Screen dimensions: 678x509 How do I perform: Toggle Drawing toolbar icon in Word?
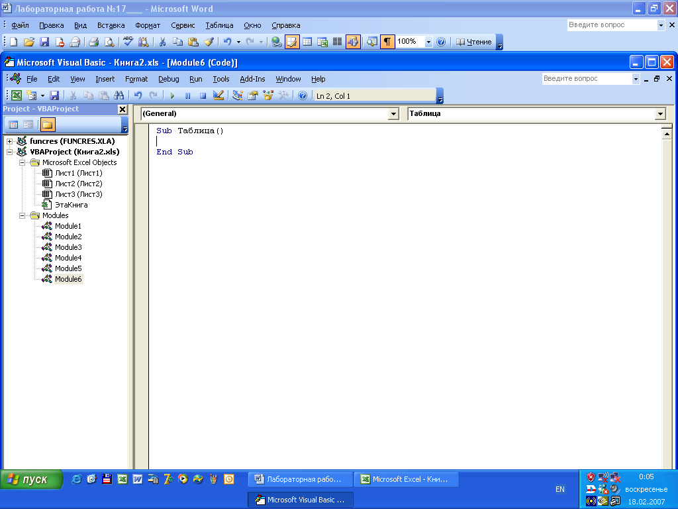[x=353, y=42]
